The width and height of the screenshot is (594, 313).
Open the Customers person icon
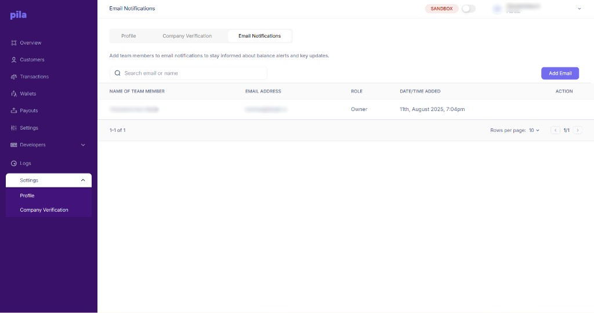(14, 60)
